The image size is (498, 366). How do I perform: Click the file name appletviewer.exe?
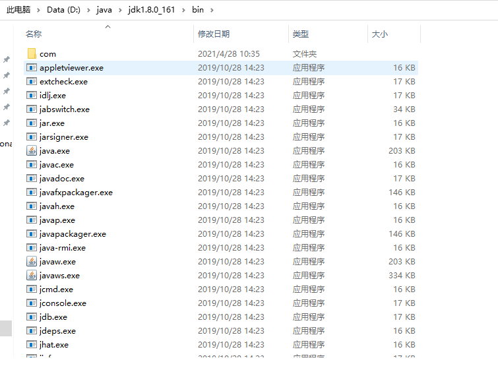pos(71,68)
